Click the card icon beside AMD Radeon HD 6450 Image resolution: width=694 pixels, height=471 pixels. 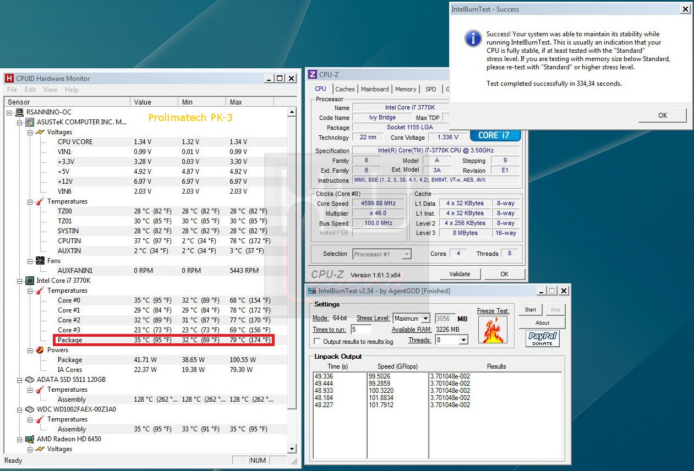pos(30,439)
